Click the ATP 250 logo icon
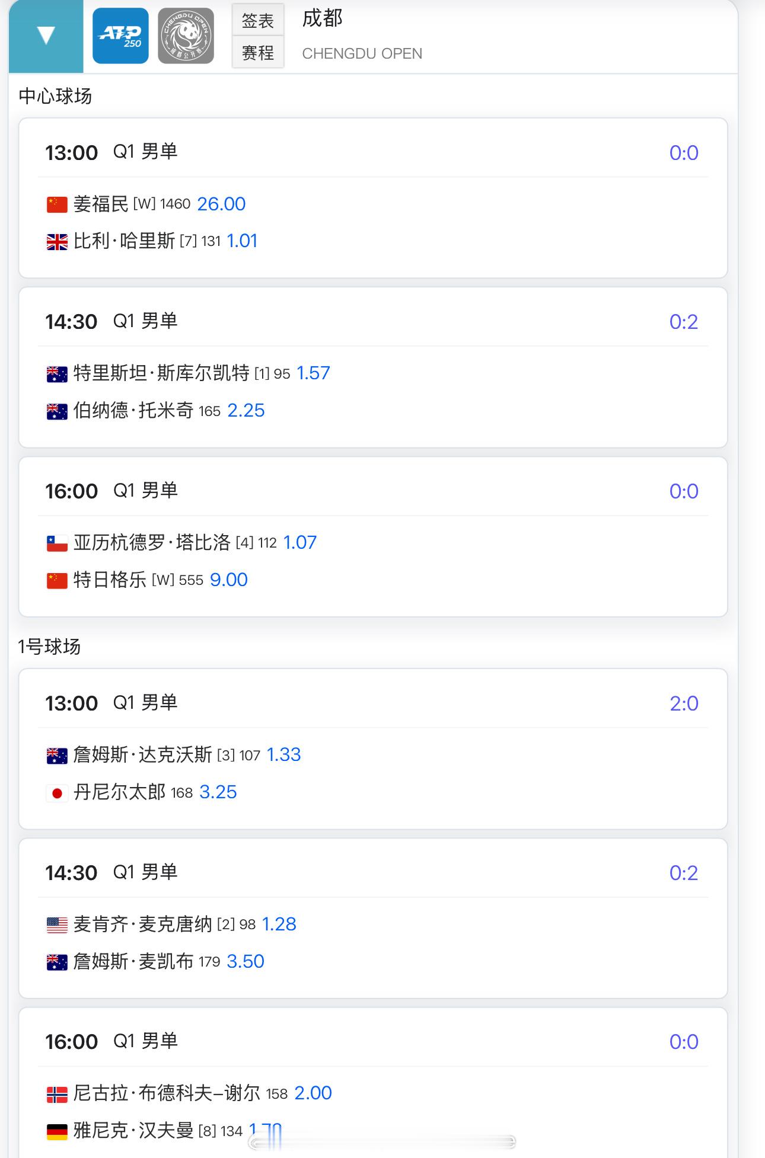The image size is (765, 1158). (120, 36)
